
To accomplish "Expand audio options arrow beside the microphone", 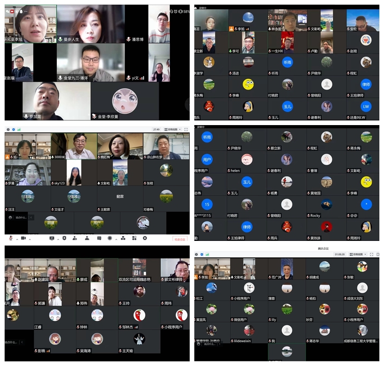I will tap(18, 239).
